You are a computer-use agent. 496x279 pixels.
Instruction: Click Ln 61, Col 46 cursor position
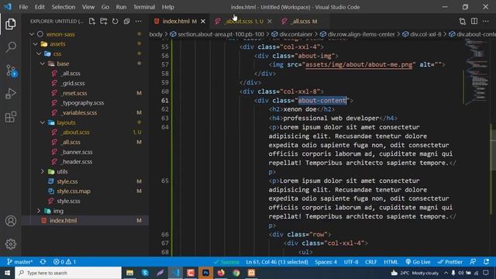point(277,262)
